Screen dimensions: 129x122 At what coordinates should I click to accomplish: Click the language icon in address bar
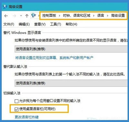click(x=34, y=15)
